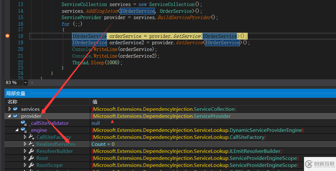Expand the services variable row
The image size is (336, 171).
pyautogui.click(x=9, y=109)
